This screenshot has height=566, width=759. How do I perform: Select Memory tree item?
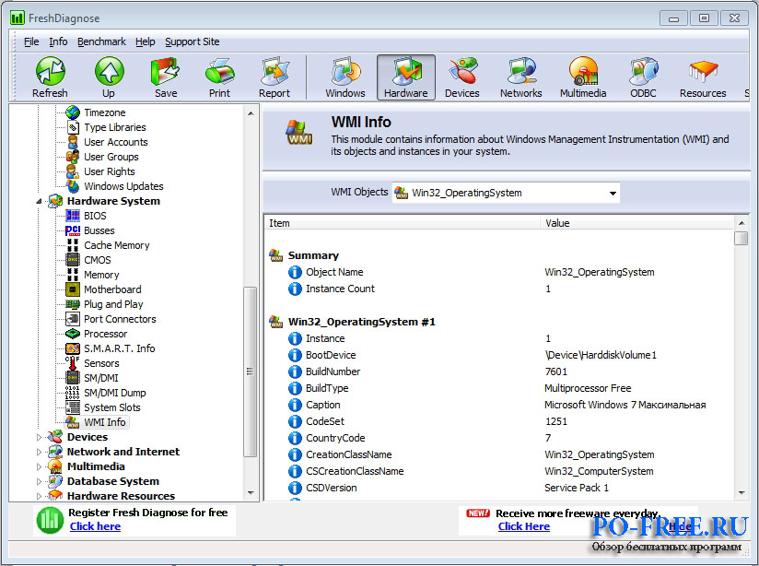pyautogui.click(x=92, y=275)
